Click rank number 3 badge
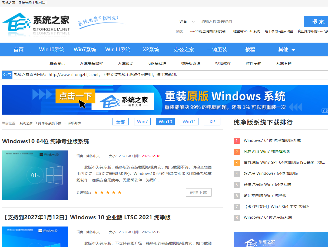The width and height of the screenshot is (328, 247). click(x=237, y=163)
